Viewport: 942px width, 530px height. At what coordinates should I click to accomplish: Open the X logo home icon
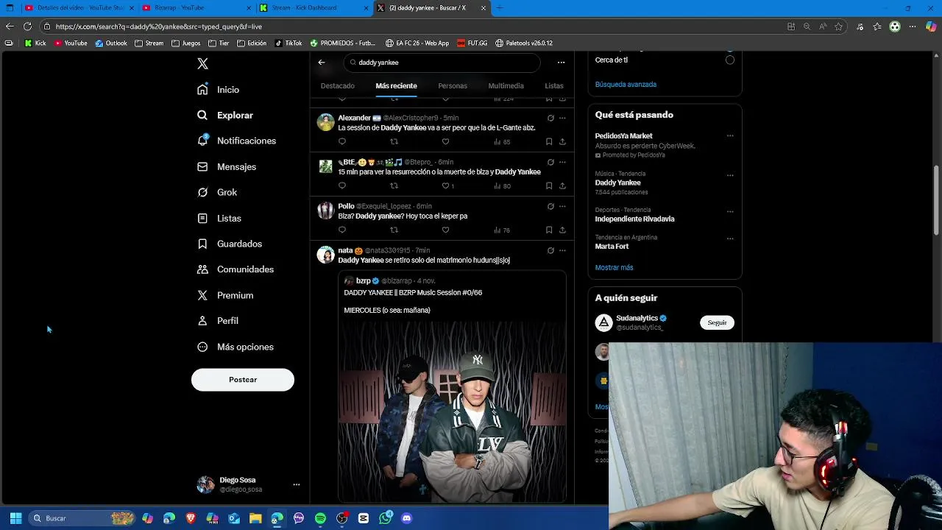[x=203, y=64]
